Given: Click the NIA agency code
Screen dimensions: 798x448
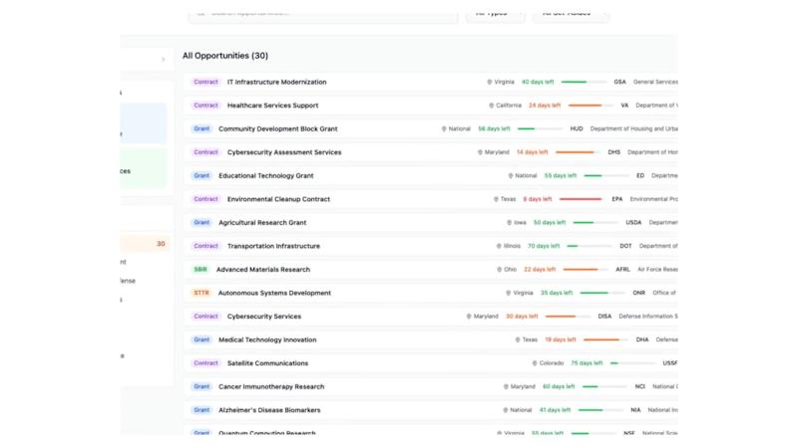Looking at the screenshot, I should coord(635,410).
